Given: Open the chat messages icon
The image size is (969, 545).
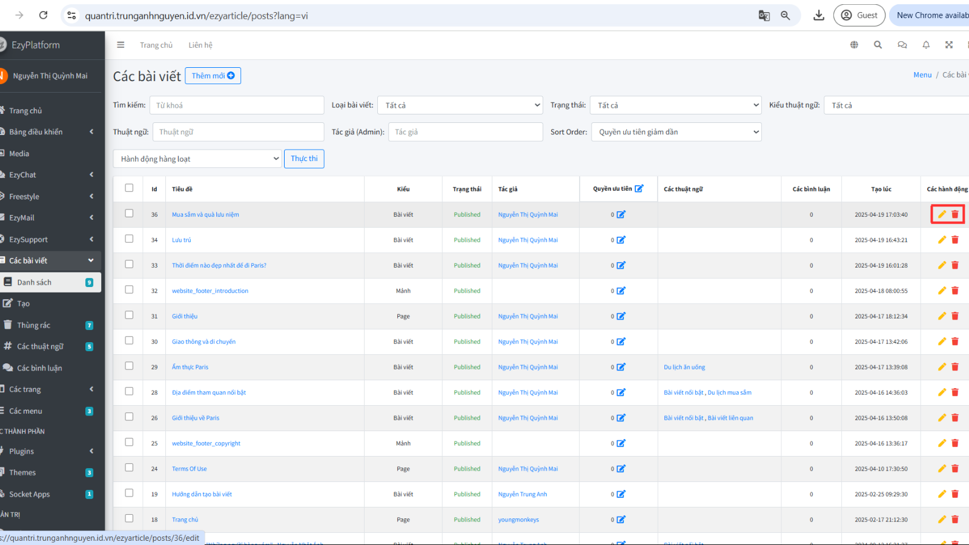Looking at the screenshot, I should [902, 45].
